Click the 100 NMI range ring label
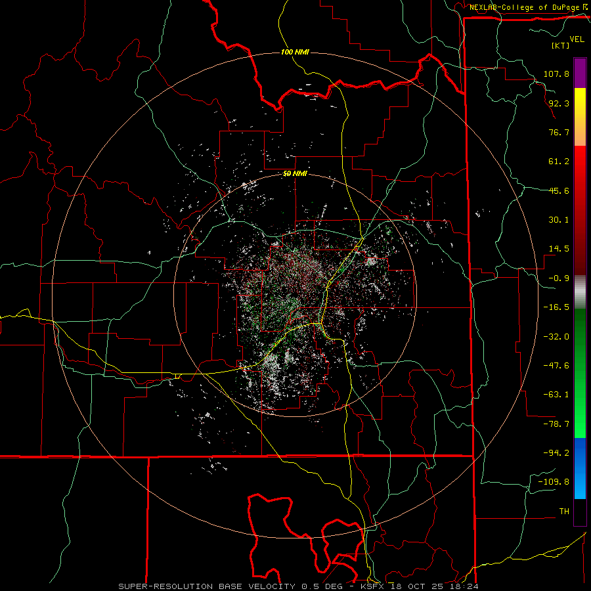This screenshot has height=591, width=591. click(x=295, y=52)
